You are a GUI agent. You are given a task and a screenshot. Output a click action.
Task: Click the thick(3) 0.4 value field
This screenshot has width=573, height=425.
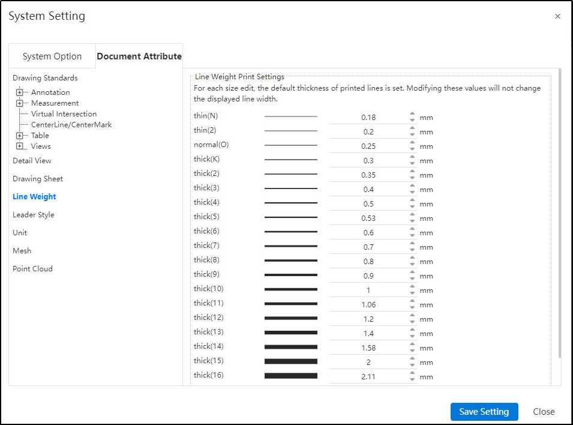point(368,190)
